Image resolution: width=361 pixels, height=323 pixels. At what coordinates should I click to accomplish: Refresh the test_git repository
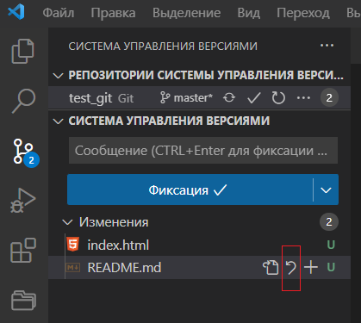click(x=278, y=98)
